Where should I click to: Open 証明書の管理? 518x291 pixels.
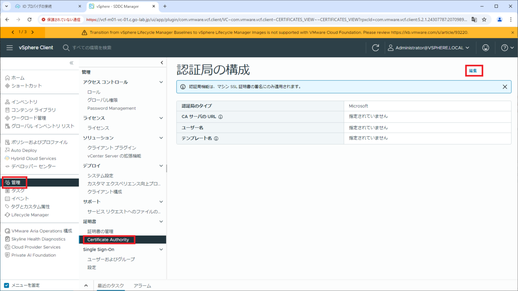(100, 232)
